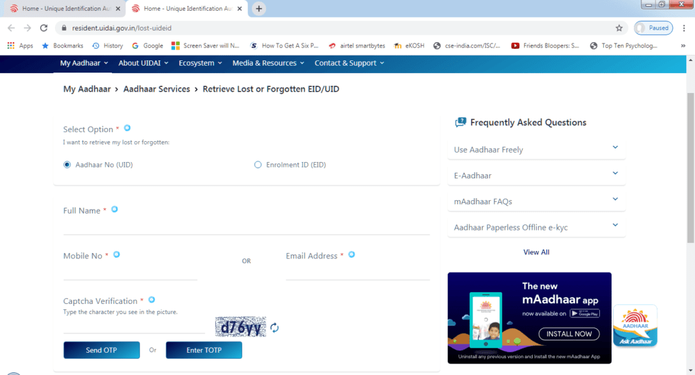Click the Full Name input field
This screenshot has width=695, height=375.
tap(246, 226)
